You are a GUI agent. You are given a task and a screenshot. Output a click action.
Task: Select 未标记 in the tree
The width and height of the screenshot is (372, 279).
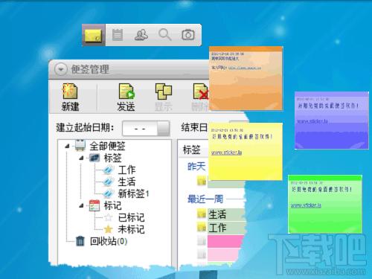click(131, 229)
